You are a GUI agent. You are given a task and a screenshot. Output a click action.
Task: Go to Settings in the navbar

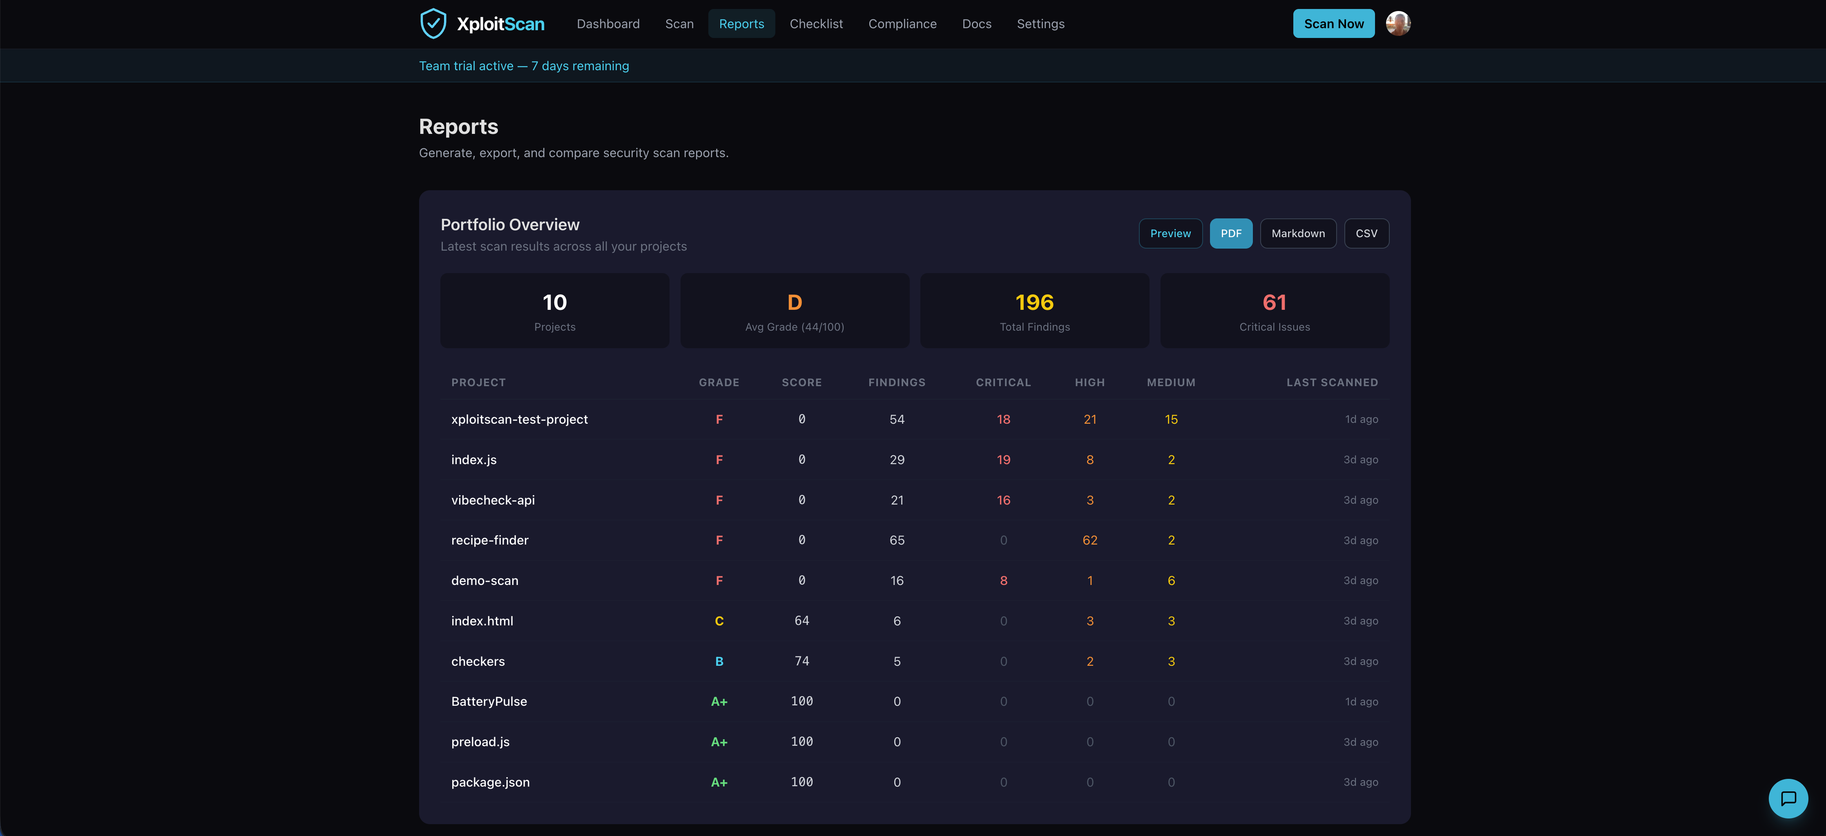coord(1040,24)
